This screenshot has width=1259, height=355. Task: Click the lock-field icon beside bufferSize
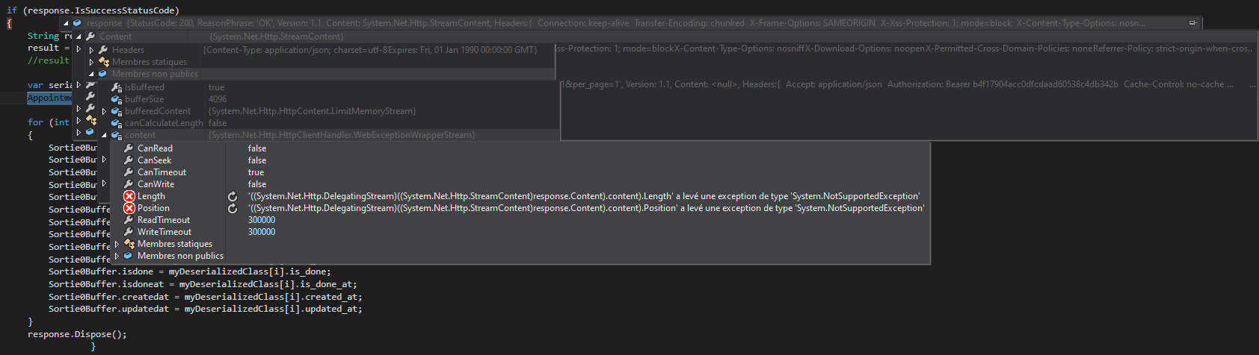coord(117,99)
